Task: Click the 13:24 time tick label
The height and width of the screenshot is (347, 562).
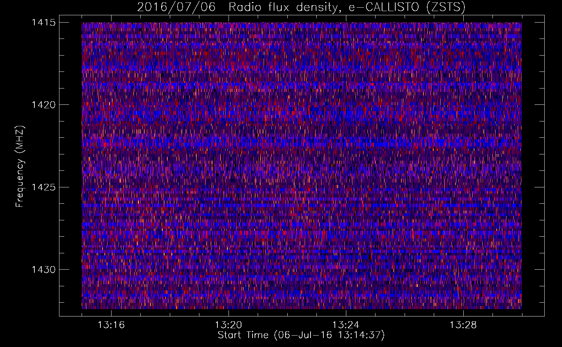Action: 346,325
